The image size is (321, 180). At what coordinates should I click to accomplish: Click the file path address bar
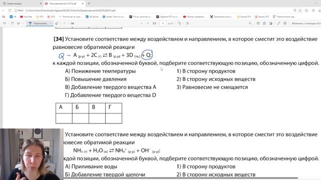153,10
